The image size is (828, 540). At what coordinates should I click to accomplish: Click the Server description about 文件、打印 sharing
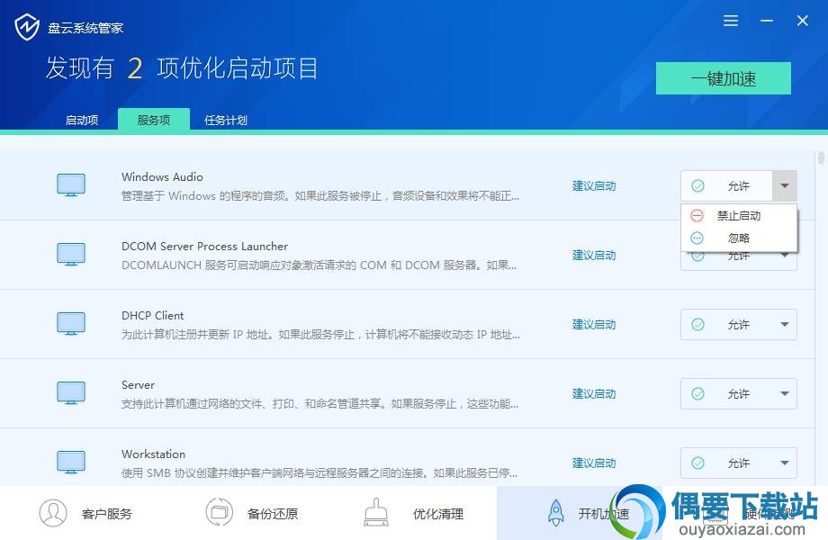click(x=319, y=404)
